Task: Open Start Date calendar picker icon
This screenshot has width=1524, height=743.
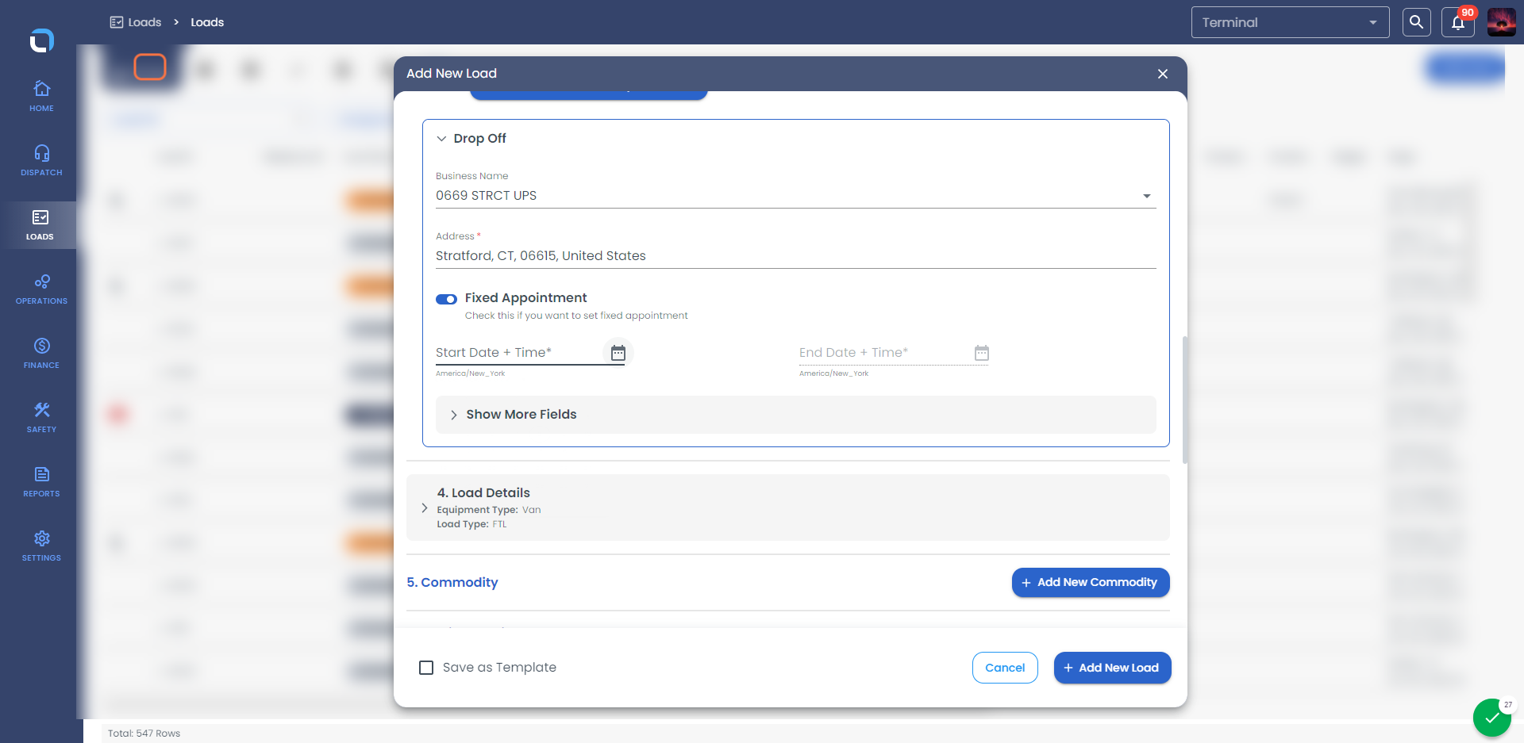Action: click(x=618, y=353)
